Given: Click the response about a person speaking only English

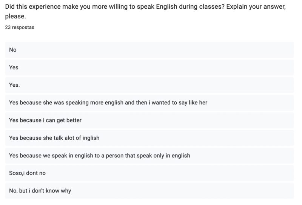Looking at the screenshot, I should (100, 155).
